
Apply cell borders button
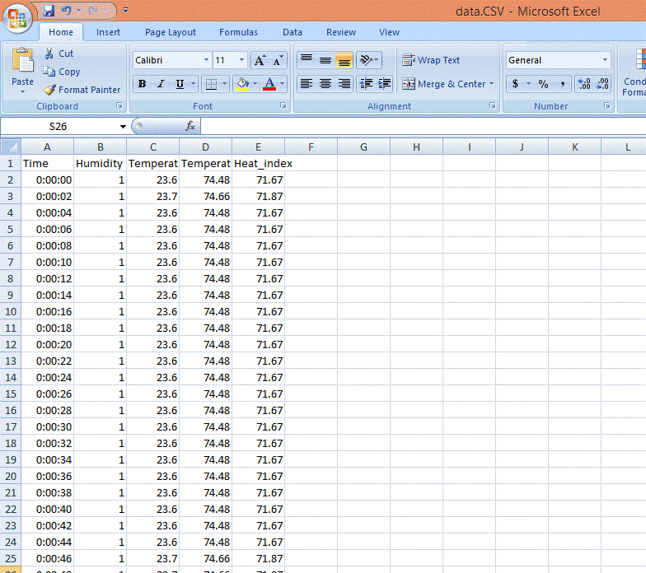click(211, 84)
